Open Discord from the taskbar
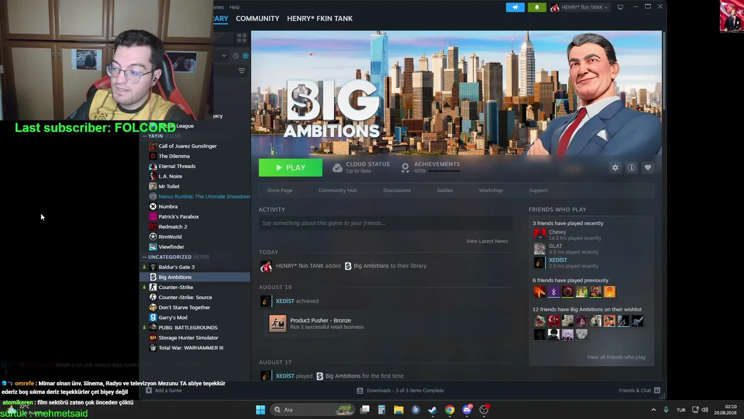This screenshot has width=744, height=419. [x=467, y=410]
